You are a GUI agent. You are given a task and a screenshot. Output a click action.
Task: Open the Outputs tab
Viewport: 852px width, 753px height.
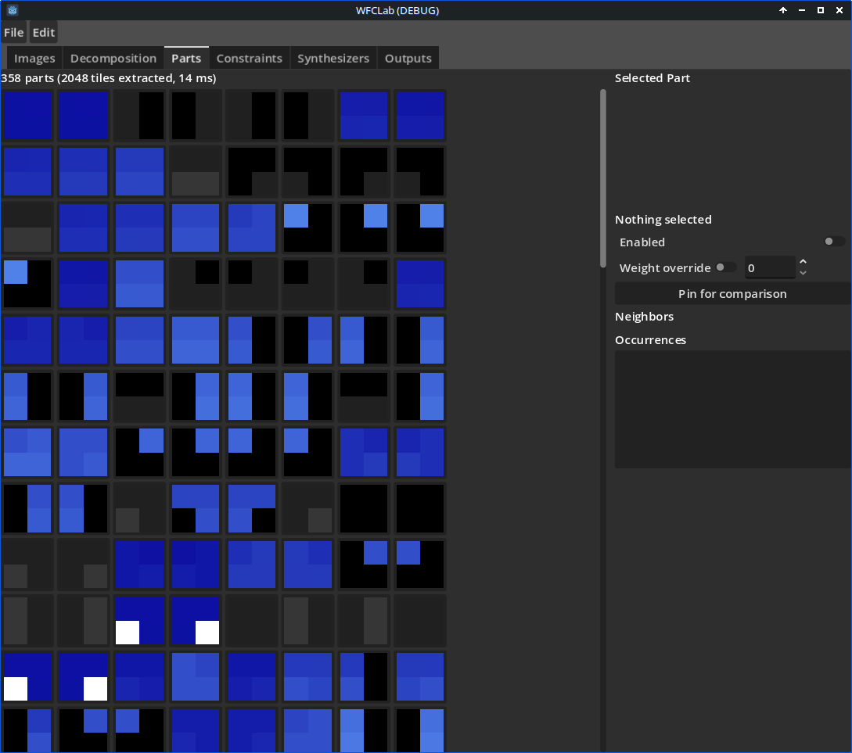(x=408, y=58)
